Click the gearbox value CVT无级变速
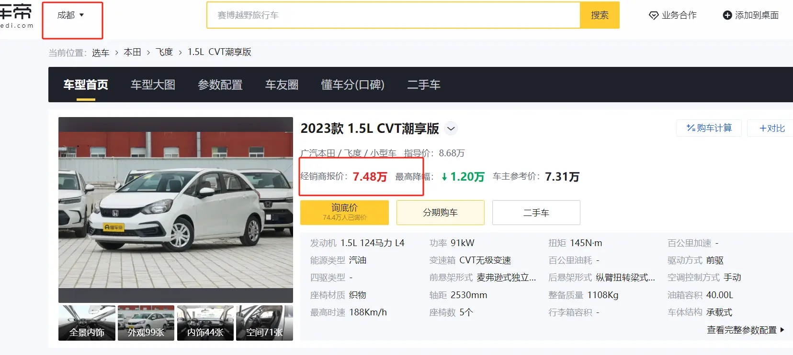 485,260
